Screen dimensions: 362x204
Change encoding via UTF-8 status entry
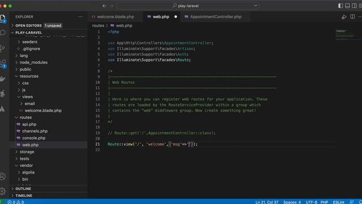click(311, 202)
